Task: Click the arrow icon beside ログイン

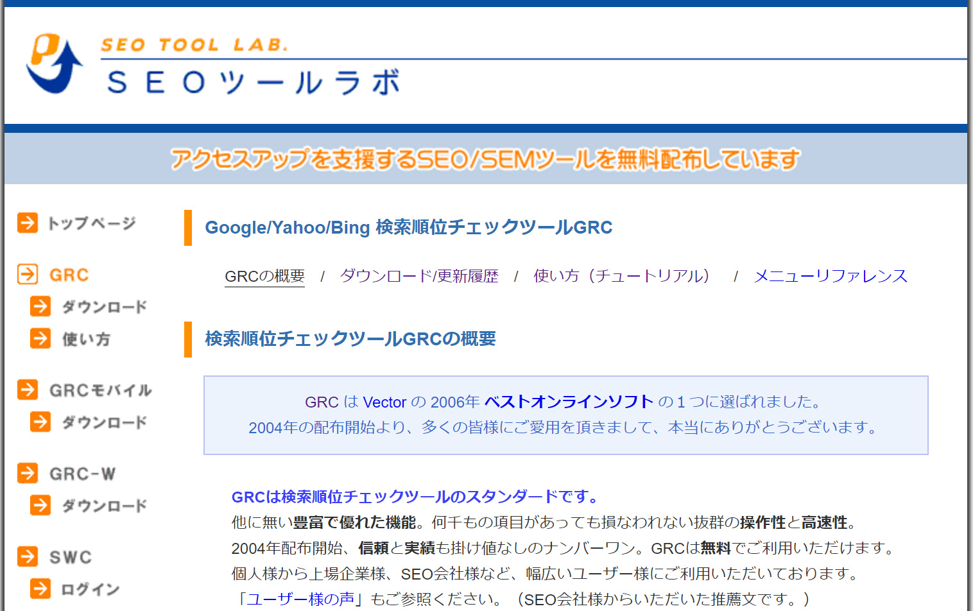Action: point(40,589)
